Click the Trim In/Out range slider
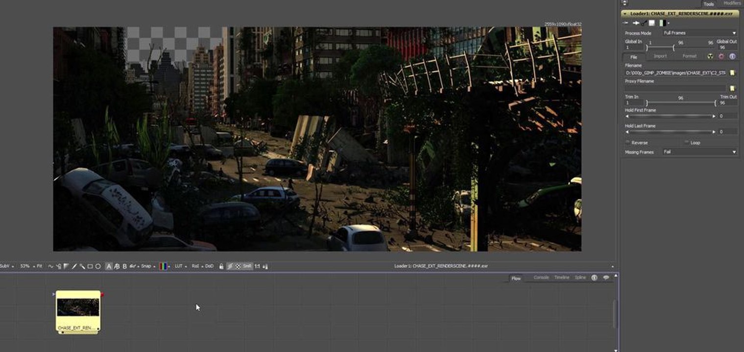The width and height of the screenshot is (744, 352). (x=680, y=103)
